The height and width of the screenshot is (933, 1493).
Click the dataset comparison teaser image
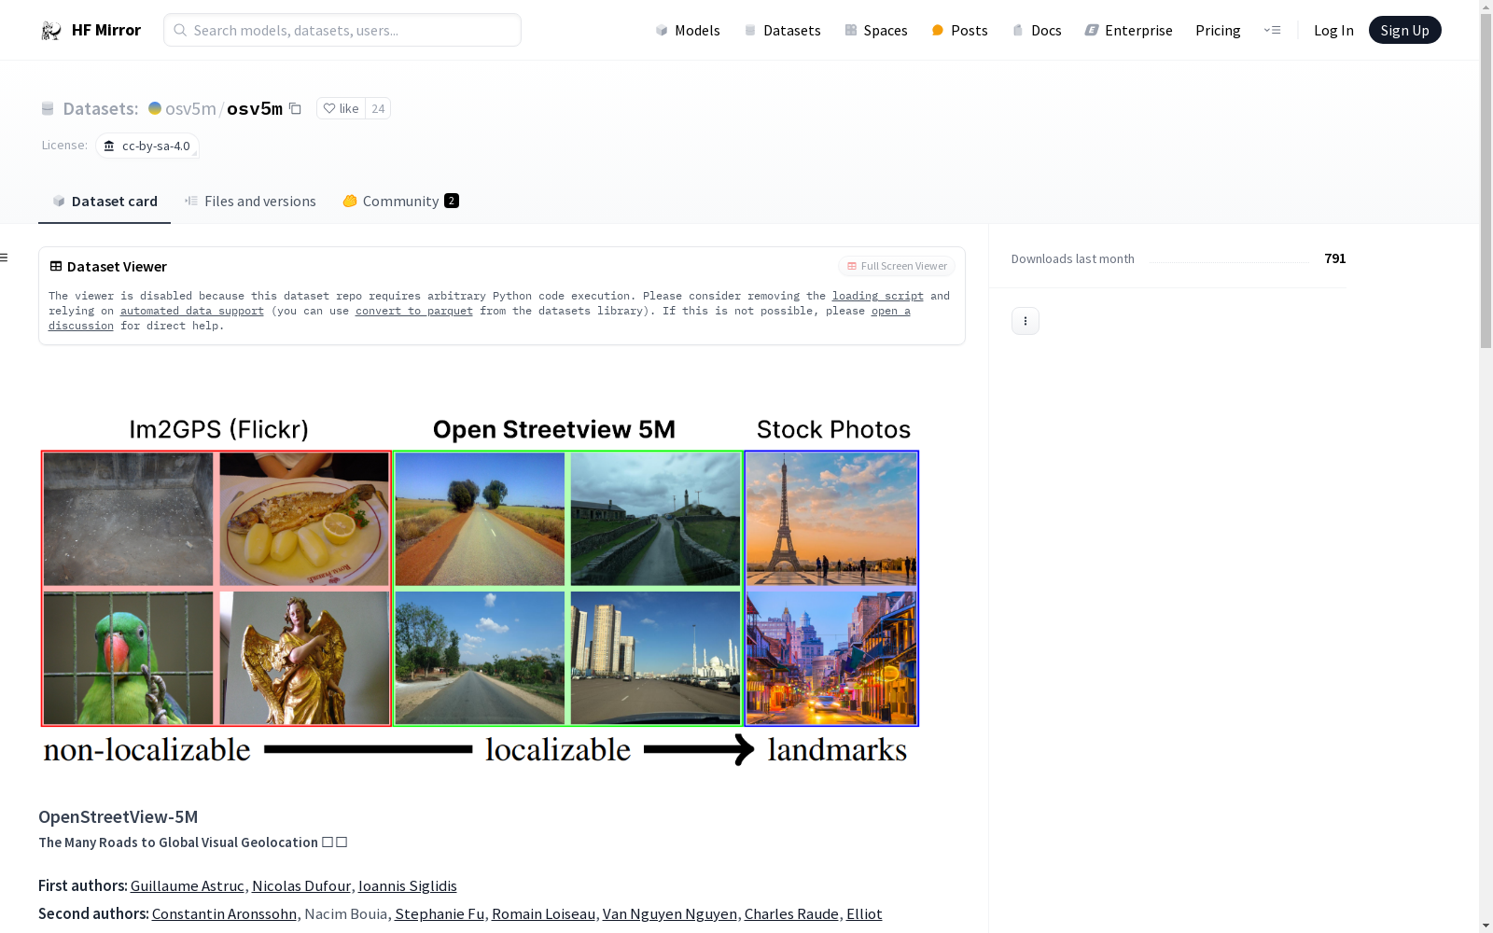[x=480, y=592]
